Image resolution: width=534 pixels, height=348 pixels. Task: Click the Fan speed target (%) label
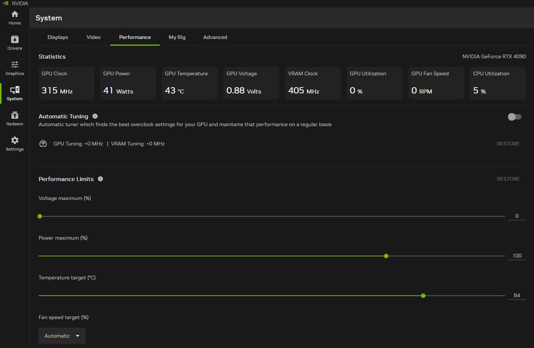(x=64, y=317)
